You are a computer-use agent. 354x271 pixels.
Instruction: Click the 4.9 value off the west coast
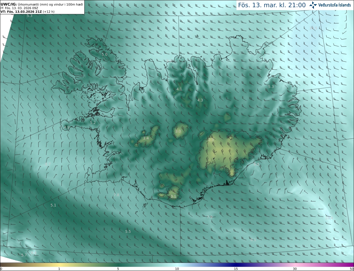[67, 127]
